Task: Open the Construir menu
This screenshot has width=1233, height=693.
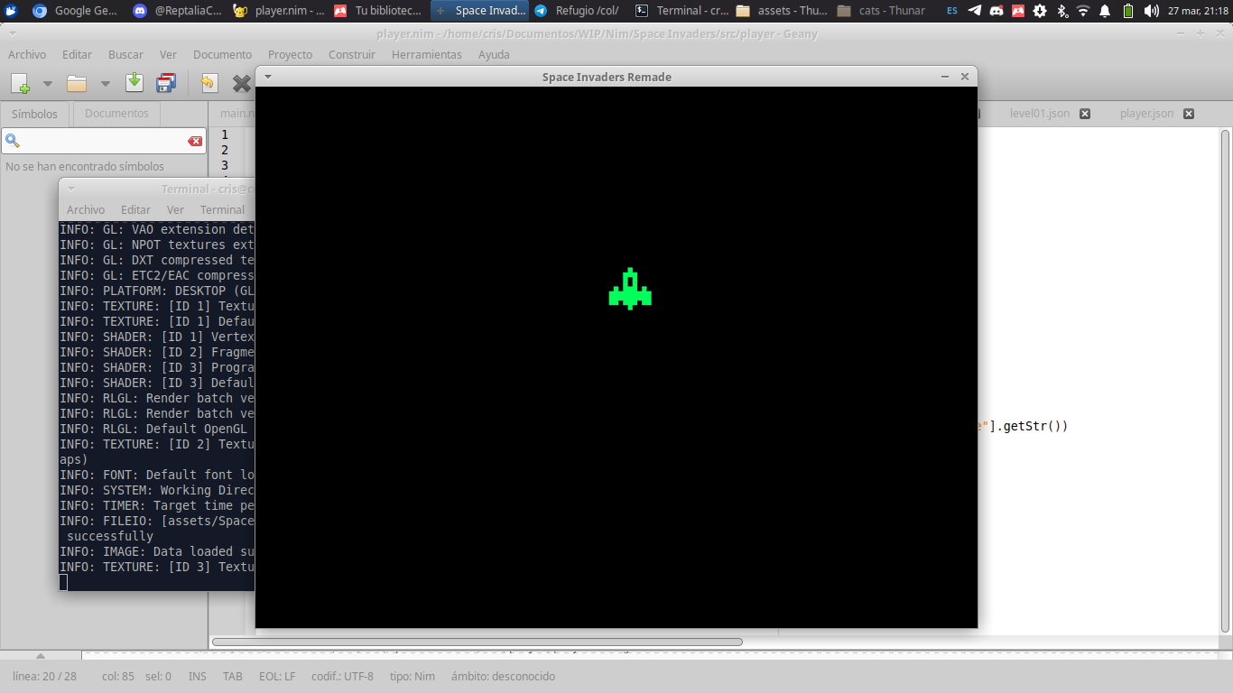Action: (x=352, y=55)
